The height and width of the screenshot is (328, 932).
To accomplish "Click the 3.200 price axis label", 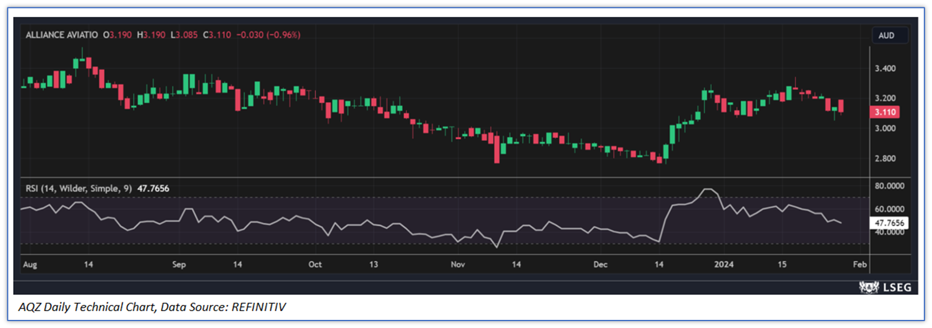I will [885, 99].
